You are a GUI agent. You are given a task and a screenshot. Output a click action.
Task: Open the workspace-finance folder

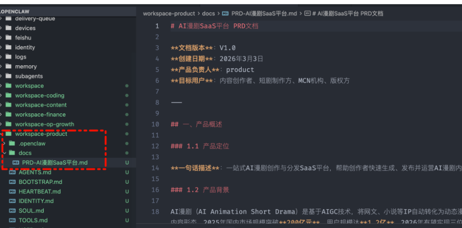(x=40, y=115)
